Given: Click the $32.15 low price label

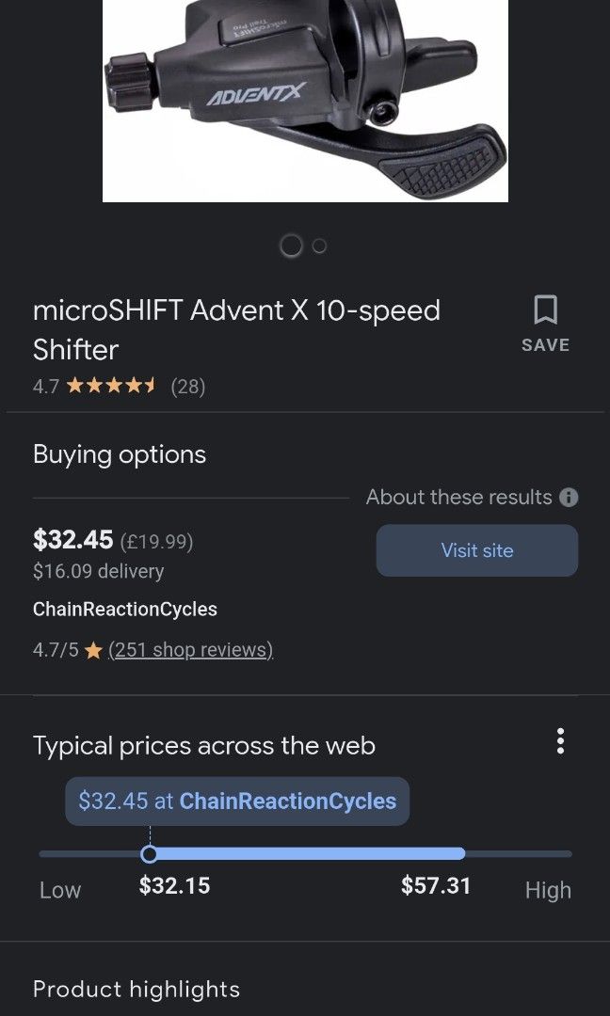Looking at the screenshot, I should (174, 886).
